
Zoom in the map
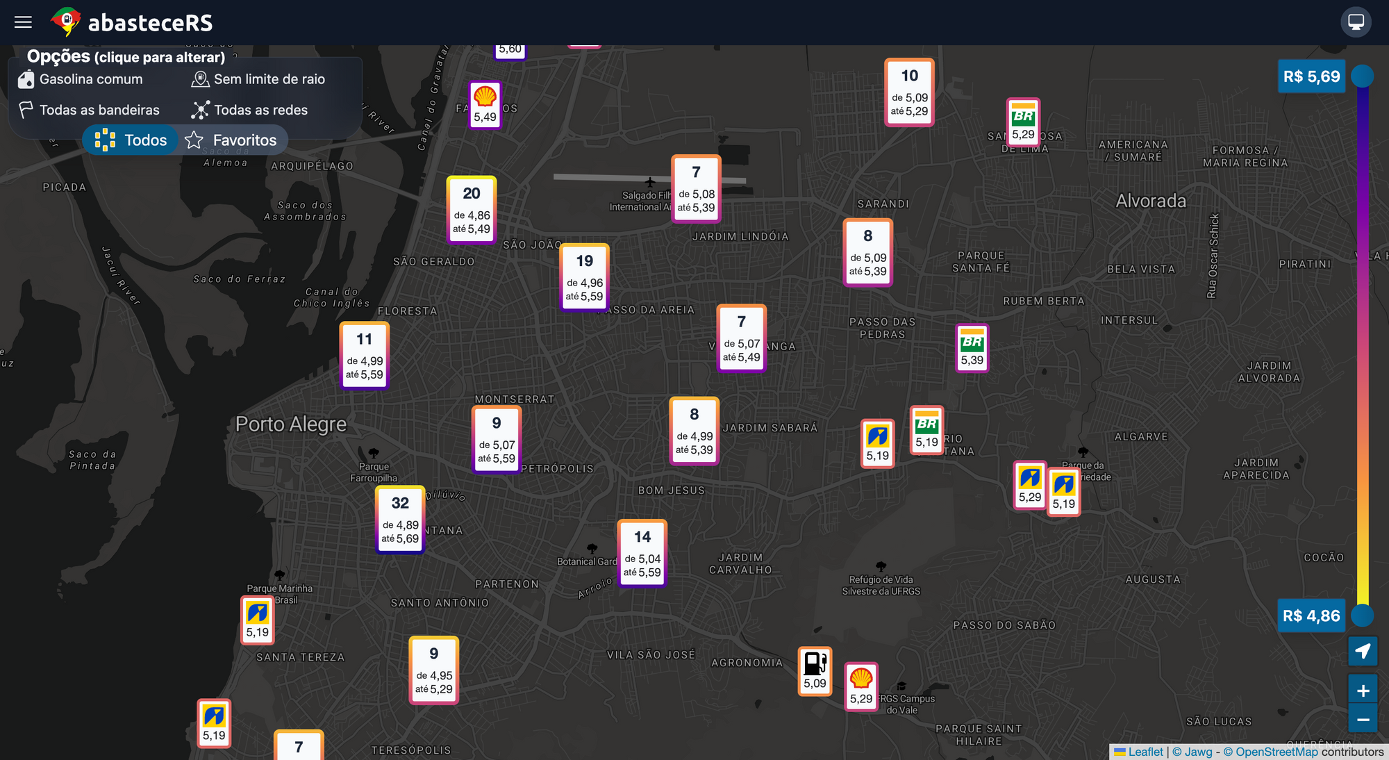click(x=1363, y=691)
